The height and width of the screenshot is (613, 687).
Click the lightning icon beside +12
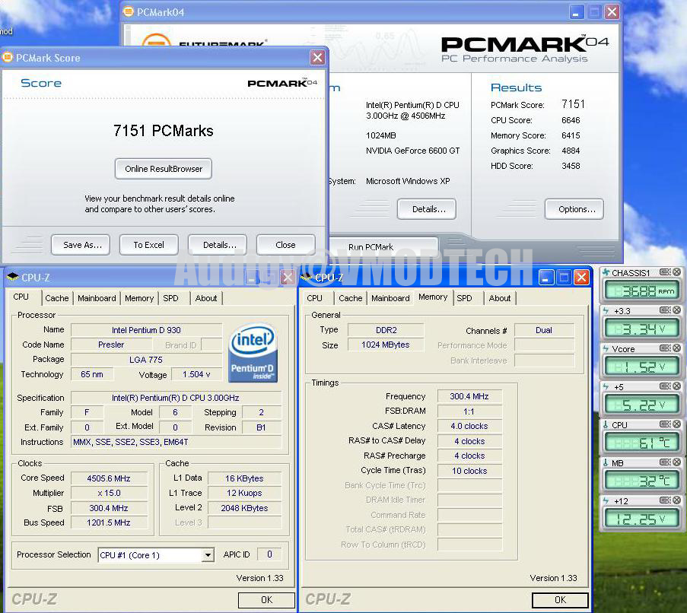606,501
